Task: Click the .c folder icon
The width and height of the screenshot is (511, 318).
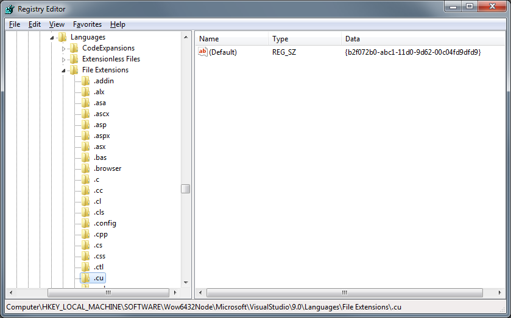Action: tap(86, 179)
